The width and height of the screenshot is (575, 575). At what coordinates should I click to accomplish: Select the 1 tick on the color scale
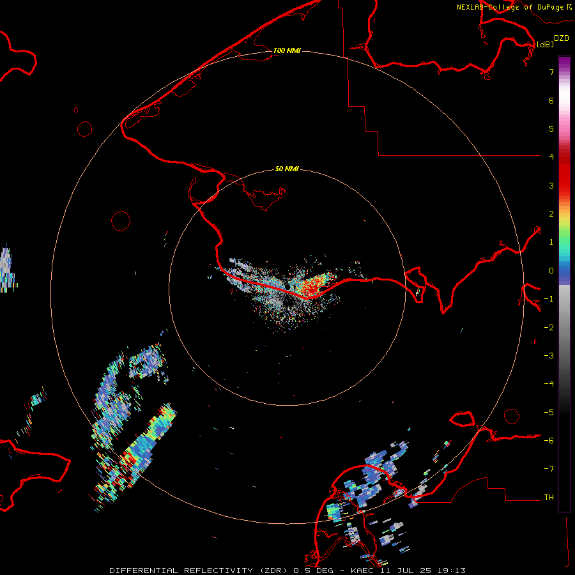(x=551, y=242)
